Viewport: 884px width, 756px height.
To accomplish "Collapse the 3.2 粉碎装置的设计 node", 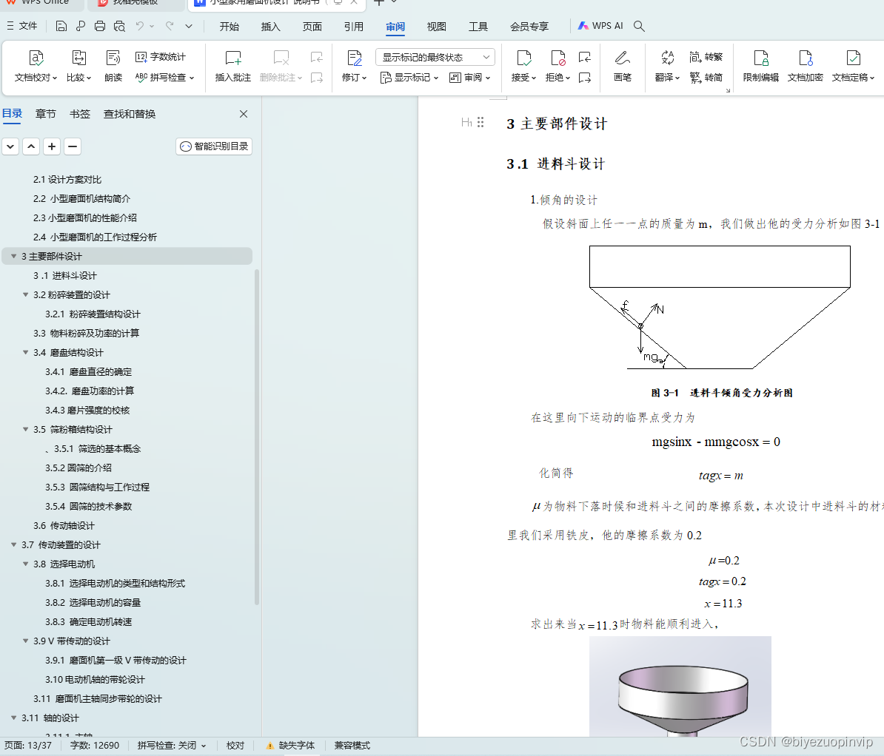I will tap(25, 294).
